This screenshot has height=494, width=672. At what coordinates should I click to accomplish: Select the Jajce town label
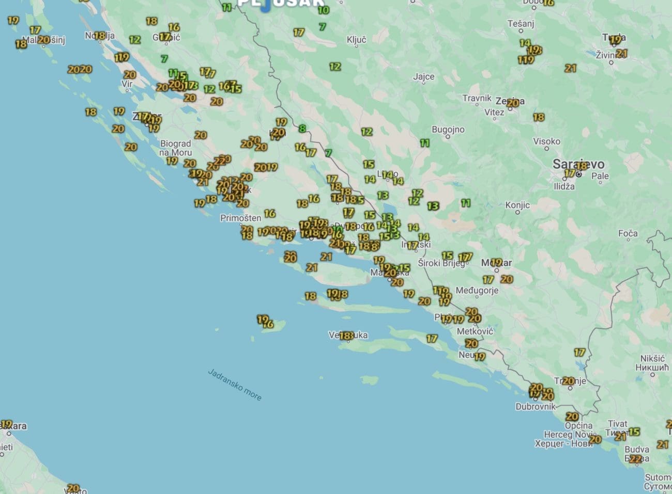tap(423, 77)
